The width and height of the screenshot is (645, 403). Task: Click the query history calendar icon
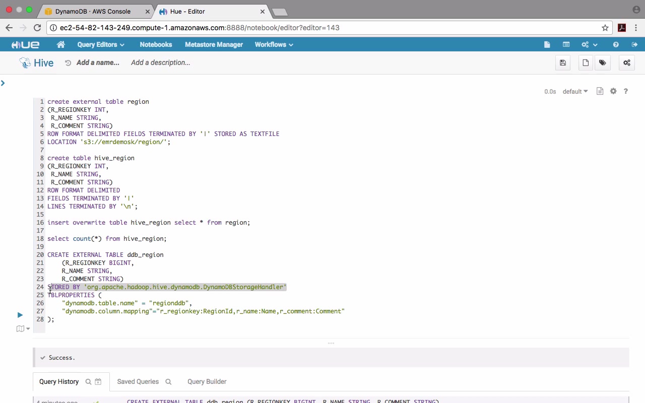coord(98,382)
